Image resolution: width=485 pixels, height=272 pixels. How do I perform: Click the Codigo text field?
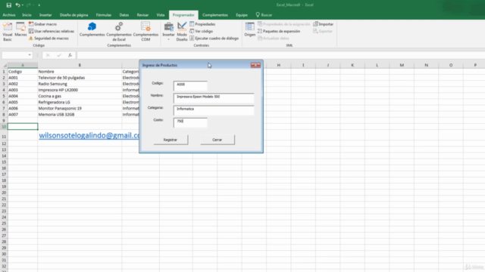click(x=190, y=85)
